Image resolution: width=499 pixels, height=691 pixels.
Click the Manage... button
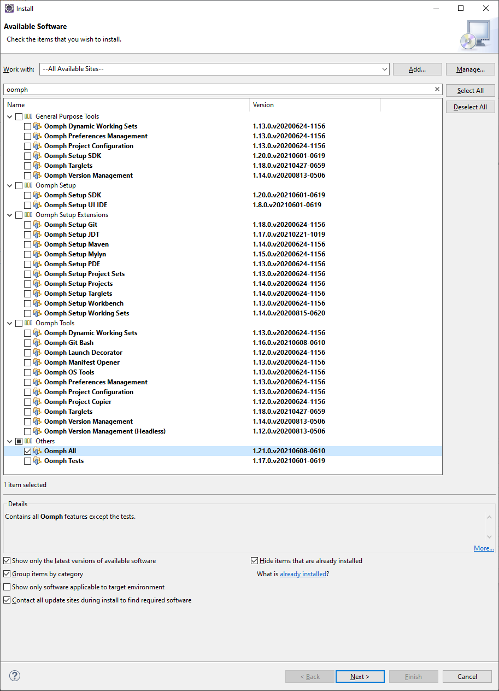coord(470,69)
